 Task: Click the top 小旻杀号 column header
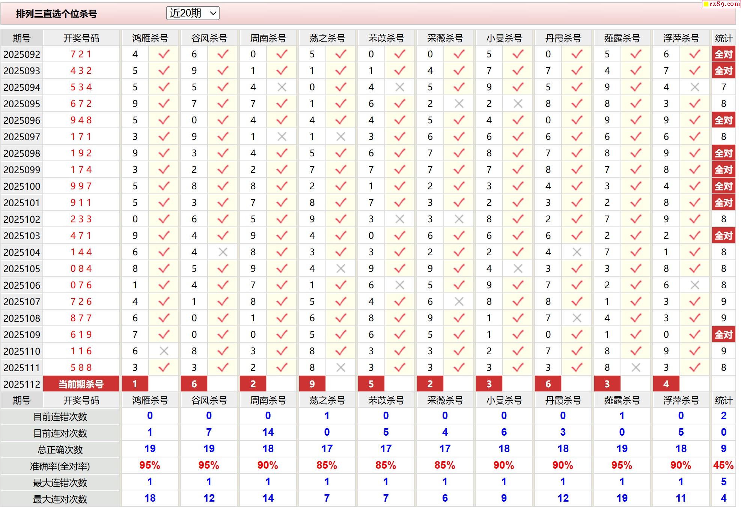coord(504,38)
